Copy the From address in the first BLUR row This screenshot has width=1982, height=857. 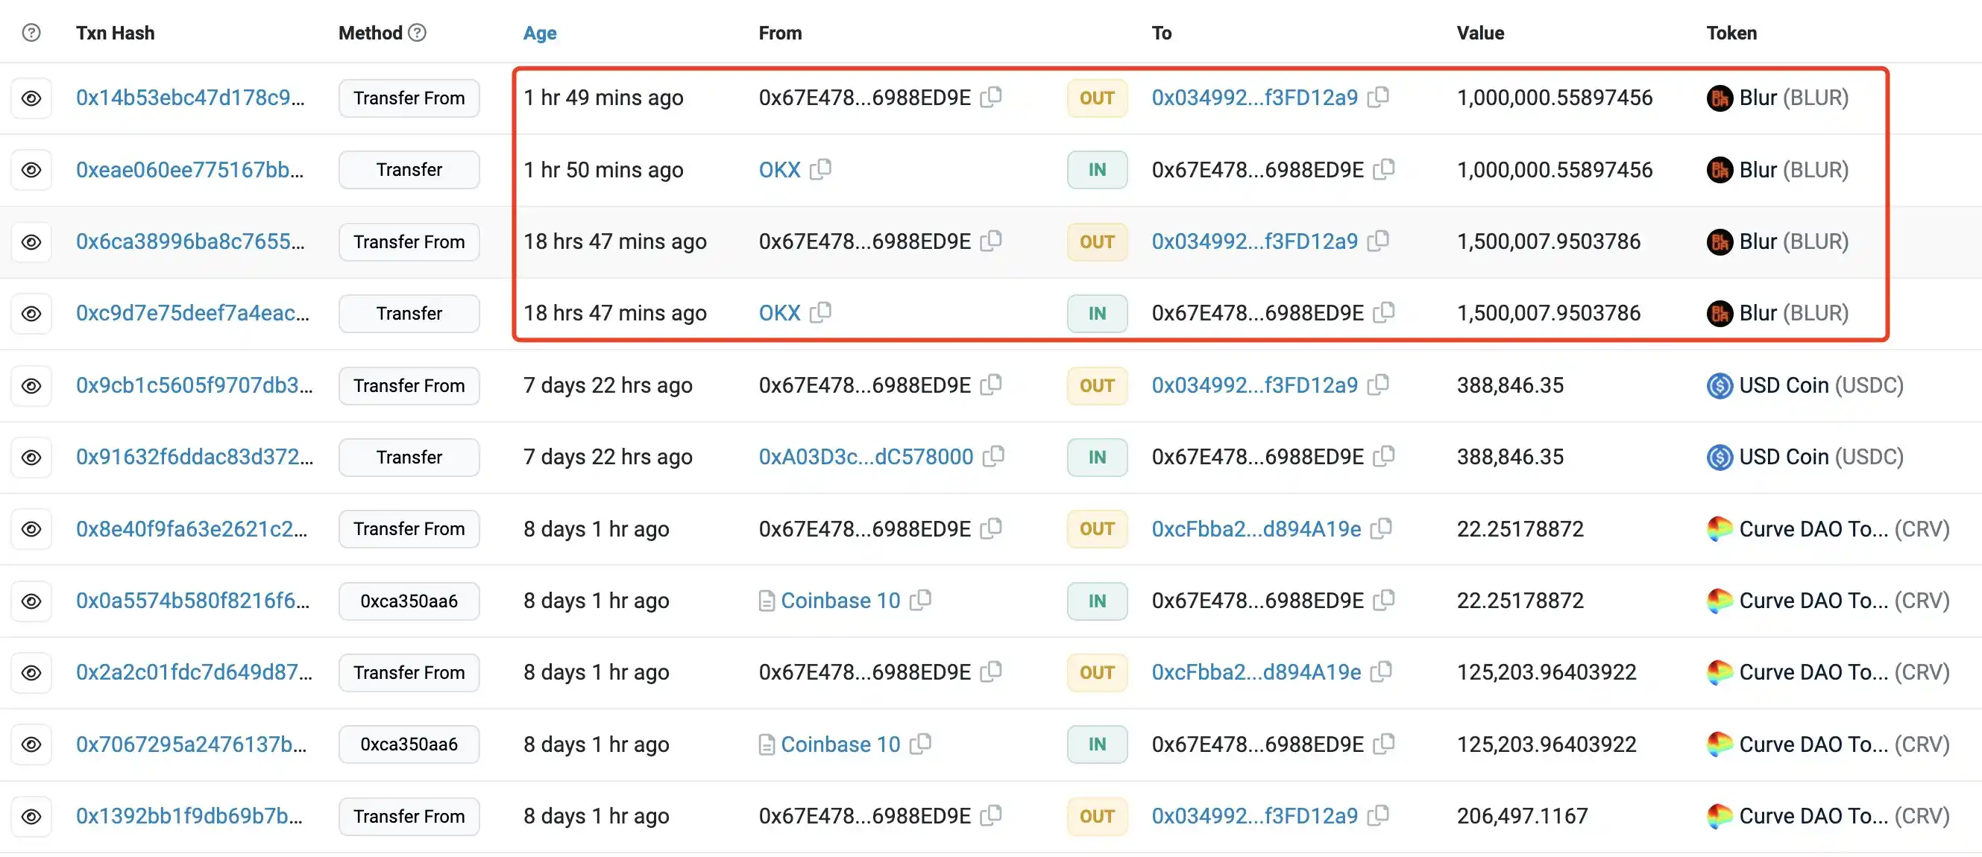991,97
